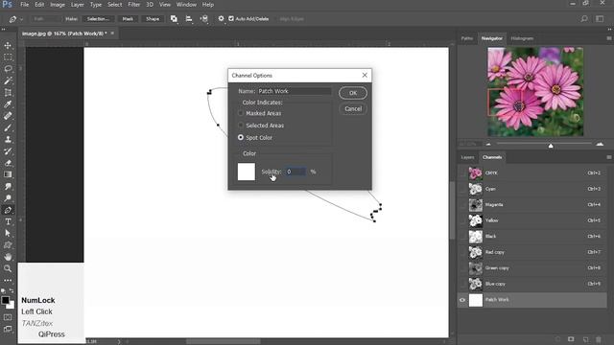The image size is (614, 345).
Task: Toggle the Auto Add/Delete checkbox
Action: click(x=231, y=18)
